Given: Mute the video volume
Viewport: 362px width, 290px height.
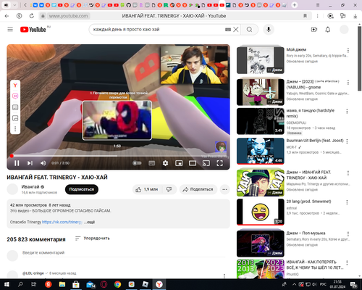Looking at the screenshot, I should [43, 163].
